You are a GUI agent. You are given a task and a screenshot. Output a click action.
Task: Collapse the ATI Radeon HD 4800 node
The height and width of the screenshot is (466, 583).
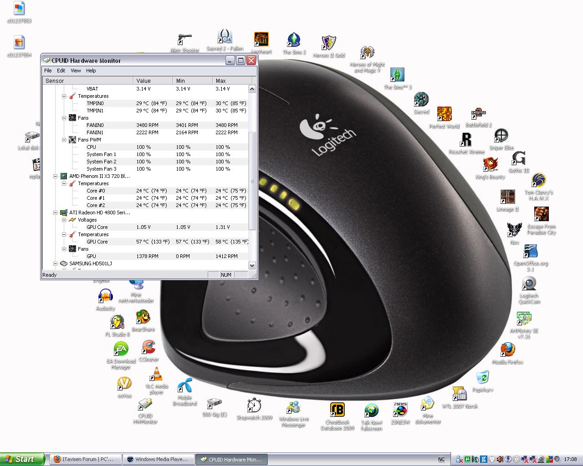pos(56,213)
